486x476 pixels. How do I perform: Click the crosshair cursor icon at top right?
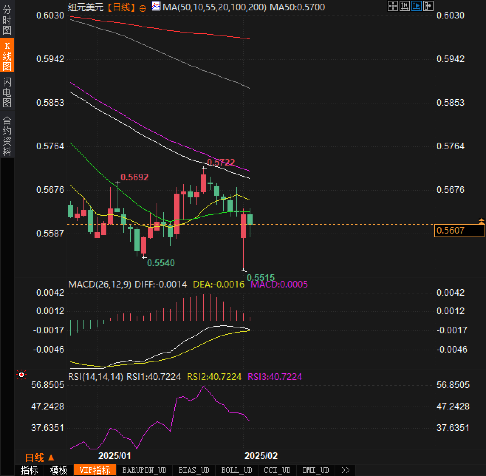[393, 6]
